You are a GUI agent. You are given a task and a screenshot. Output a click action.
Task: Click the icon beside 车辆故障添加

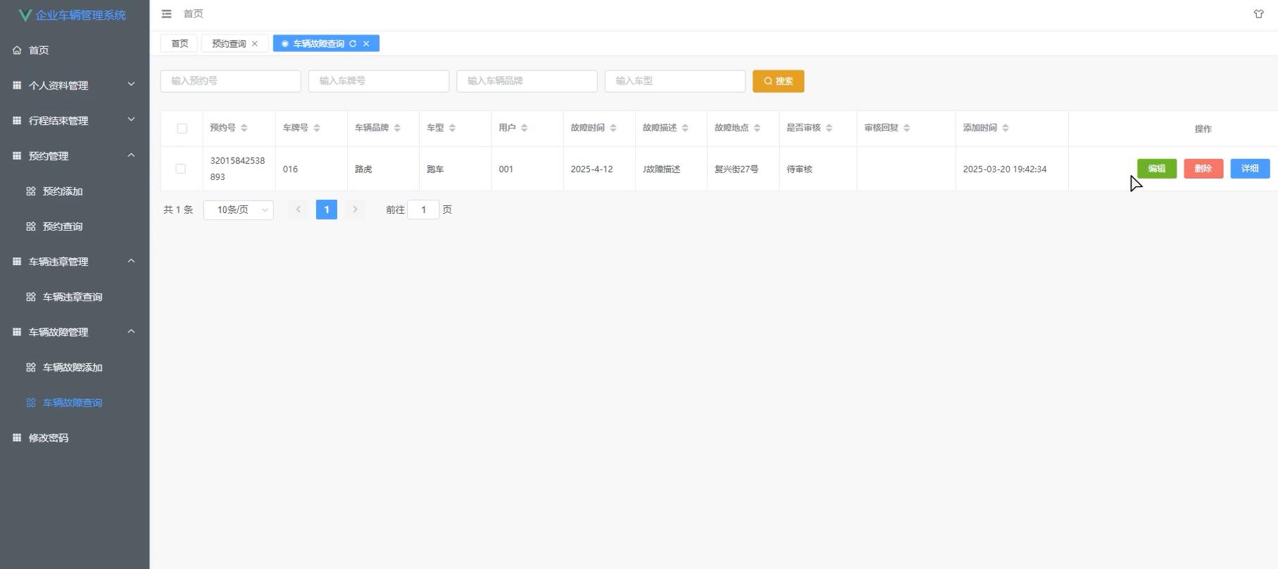31,367
